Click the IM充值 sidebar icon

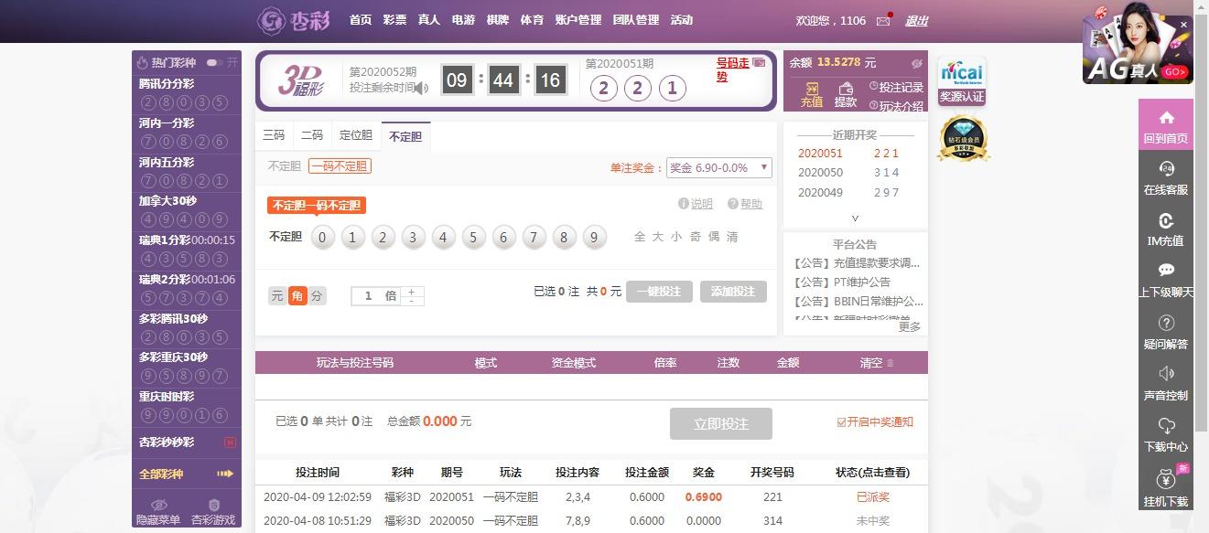tap(1166, 220)
